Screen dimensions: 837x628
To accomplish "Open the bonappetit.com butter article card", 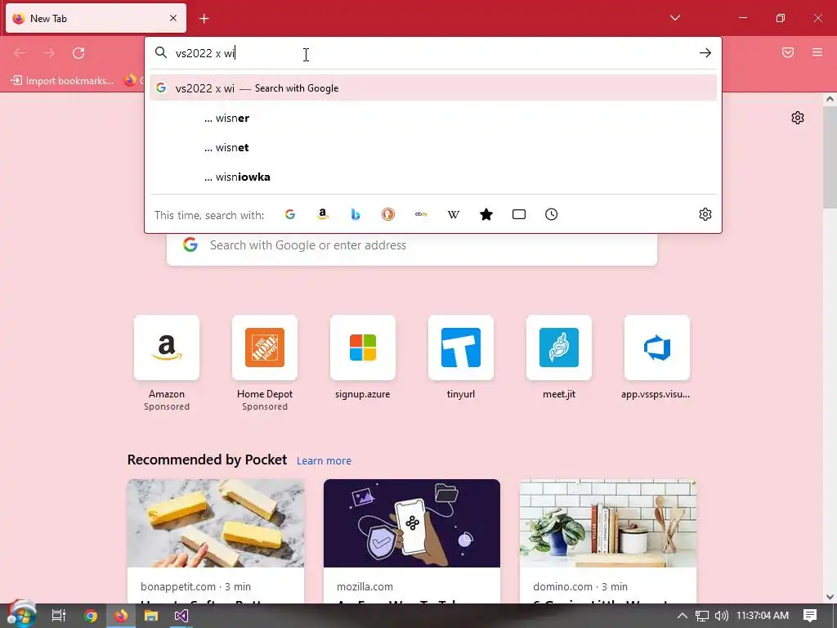I will pos(216,541).
